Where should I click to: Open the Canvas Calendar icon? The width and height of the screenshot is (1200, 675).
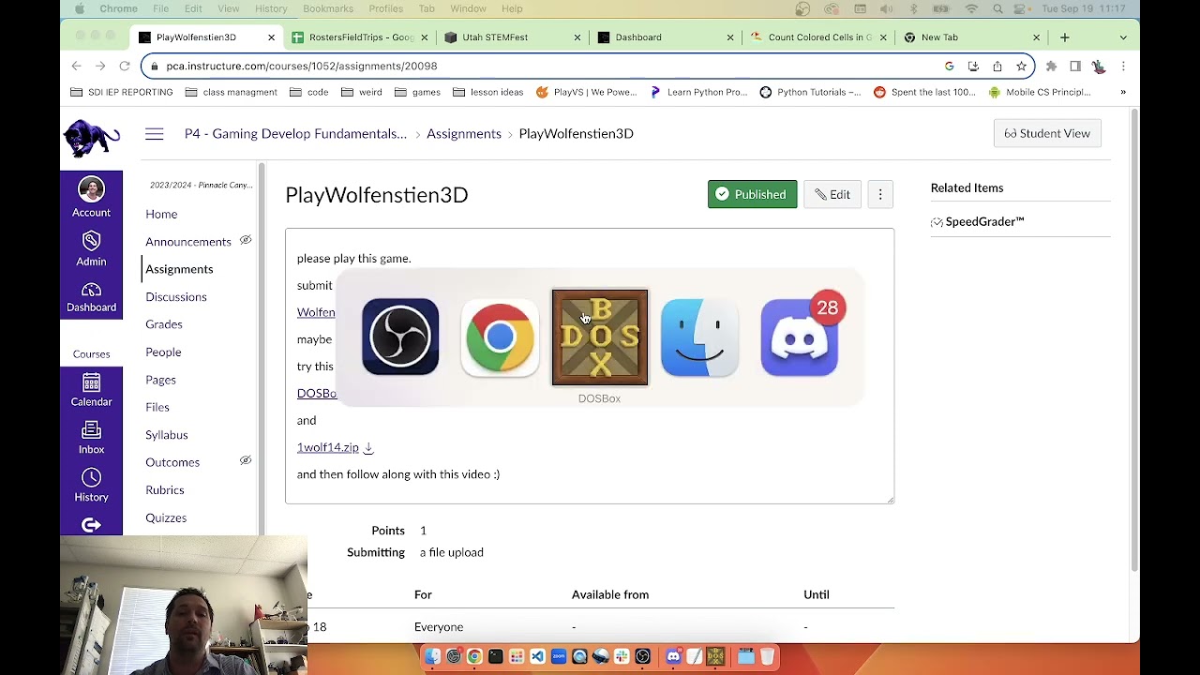click(91, 382)
